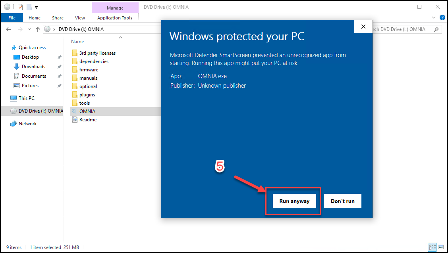Select Network in navigation pane
Viewport: 448px width, 253px height.
[x=28, y=124]
